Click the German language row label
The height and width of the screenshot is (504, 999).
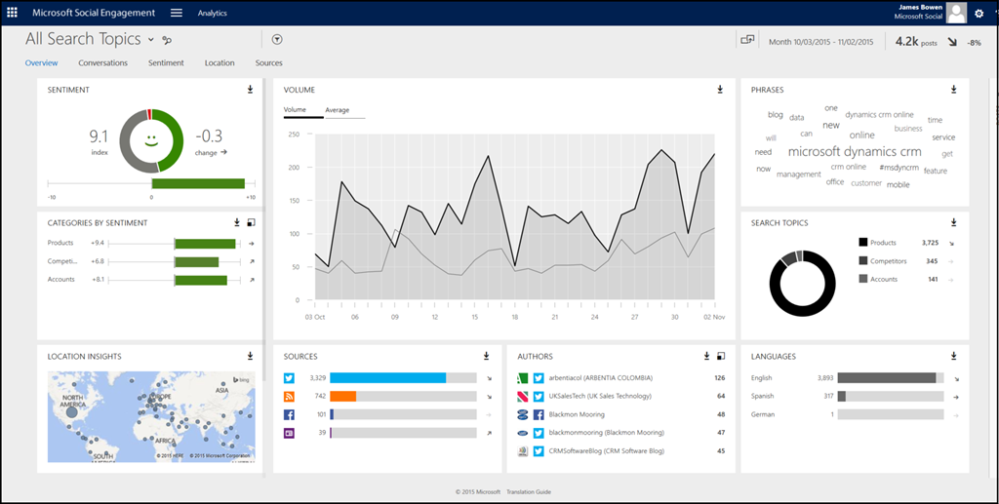coord(763,414)
